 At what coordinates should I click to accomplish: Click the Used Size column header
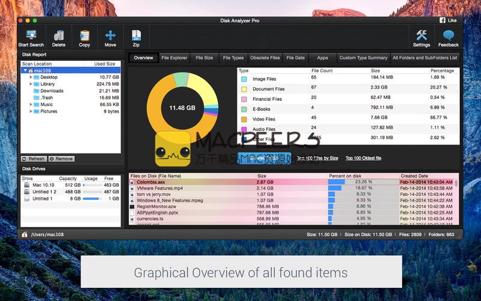pos(105,64)
